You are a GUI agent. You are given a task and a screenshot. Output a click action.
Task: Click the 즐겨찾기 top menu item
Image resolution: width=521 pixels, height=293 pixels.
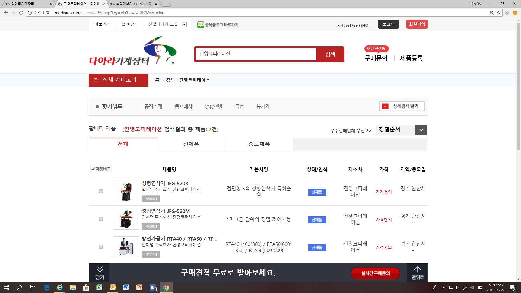click(x=130, y=24)
